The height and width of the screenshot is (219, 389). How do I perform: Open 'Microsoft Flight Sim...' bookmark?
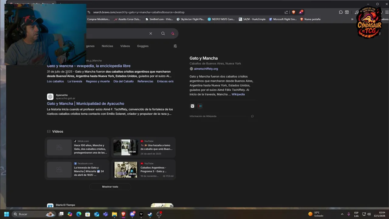283,19
